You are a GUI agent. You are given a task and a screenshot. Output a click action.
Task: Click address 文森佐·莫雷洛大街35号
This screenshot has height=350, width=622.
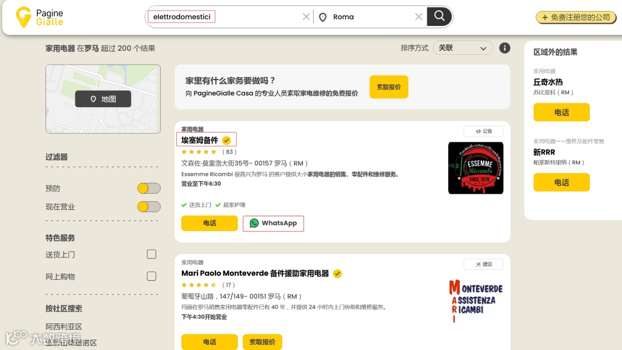point(244,163)
